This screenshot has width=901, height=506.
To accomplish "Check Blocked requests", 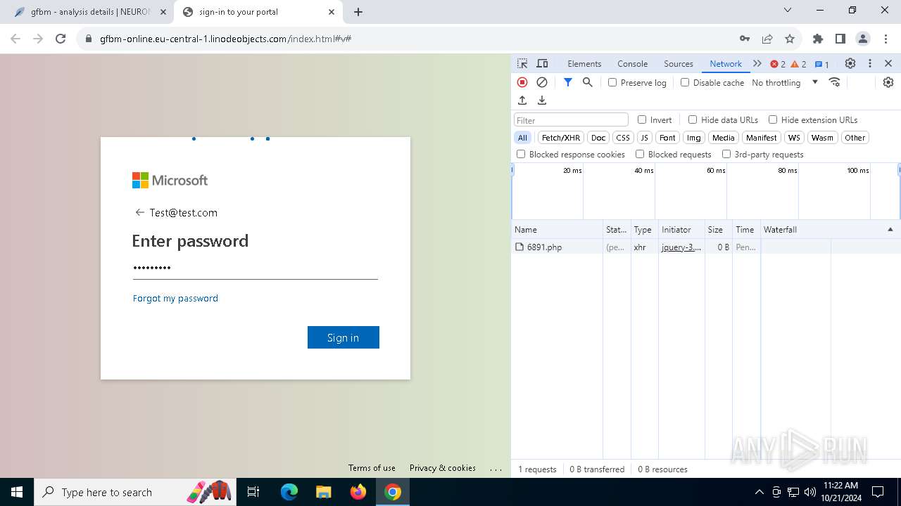I will [x=640, y=154].
